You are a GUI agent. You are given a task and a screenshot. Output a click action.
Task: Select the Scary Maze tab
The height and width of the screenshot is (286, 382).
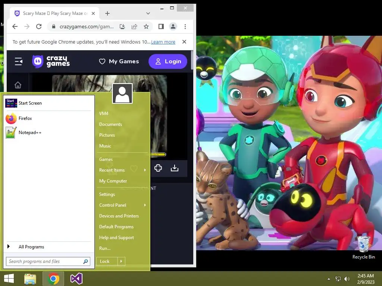pos(55,13)
